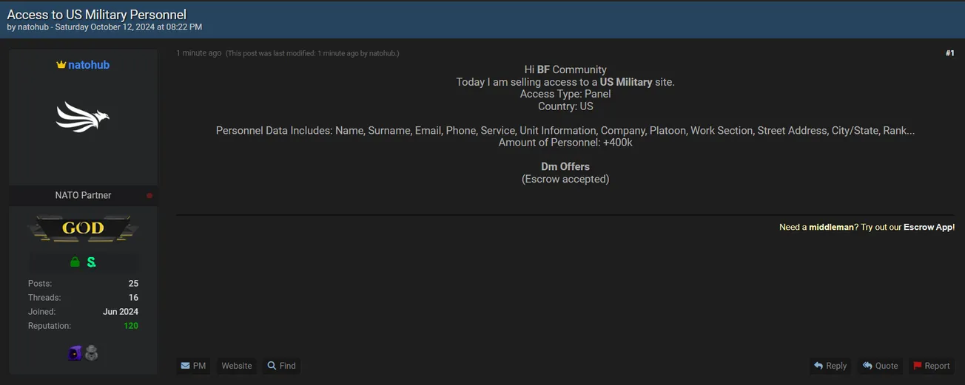
Task: Click the gold crown icon beside natohub
Action: point(61,65)
